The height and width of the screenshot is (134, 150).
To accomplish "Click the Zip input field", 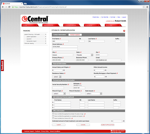I will pos(102,55).
